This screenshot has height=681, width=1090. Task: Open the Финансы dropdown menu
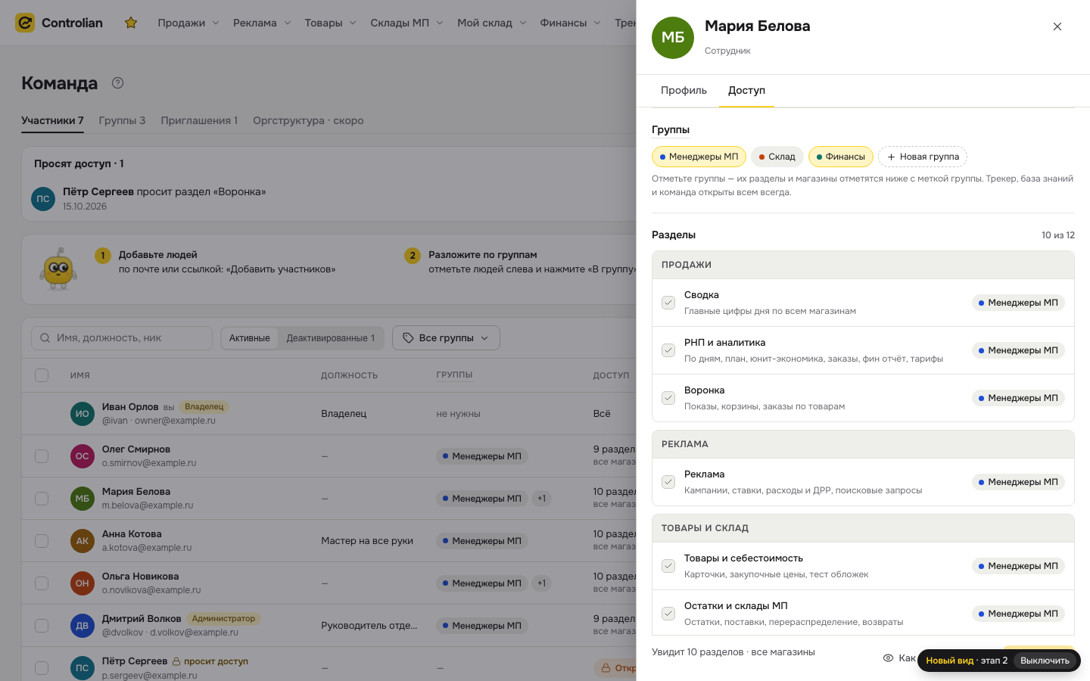coord(570,23)
